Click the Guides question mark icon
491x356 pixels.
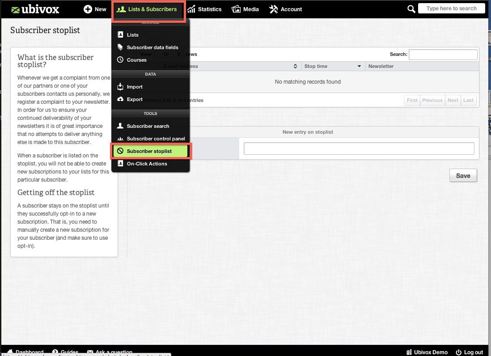tap(55, 352)
